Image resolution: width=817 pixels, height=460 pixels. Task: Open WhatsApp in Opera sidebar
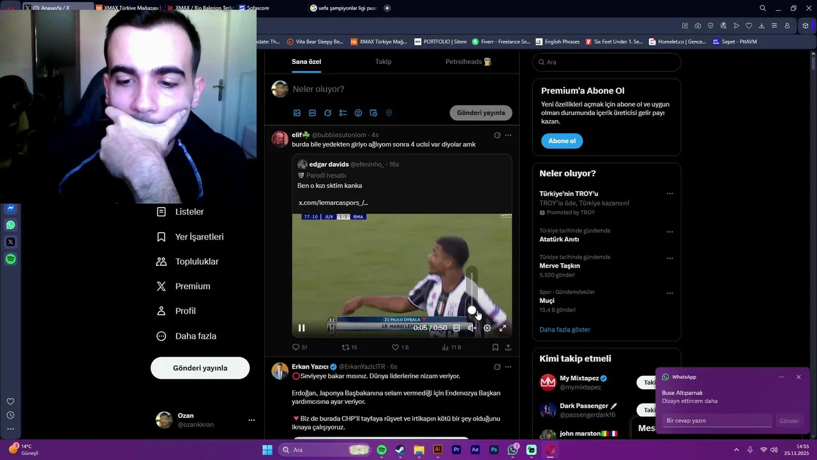pyautogui.click(x=10, y=225)
